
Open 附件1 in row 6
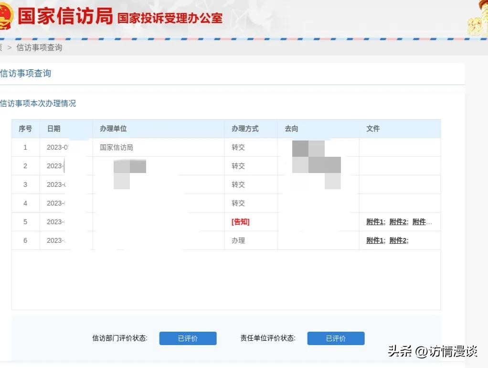tap(375, 240)
